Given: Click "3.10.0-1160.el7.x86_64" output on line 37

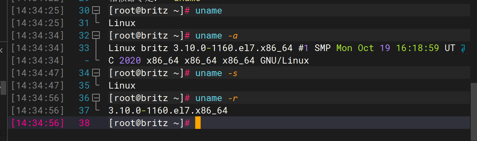Looking at the screenshot, I should click(168, 111).
